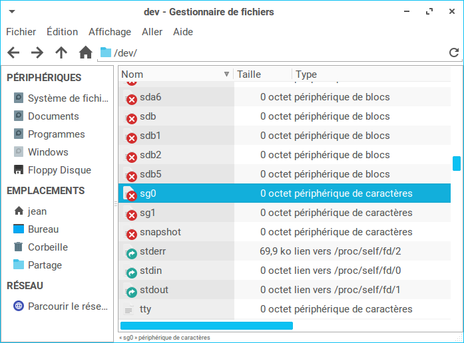Viewport: 464px width, 343px height.
Task: Open the Fichier menu
Action: coord(21,32)
